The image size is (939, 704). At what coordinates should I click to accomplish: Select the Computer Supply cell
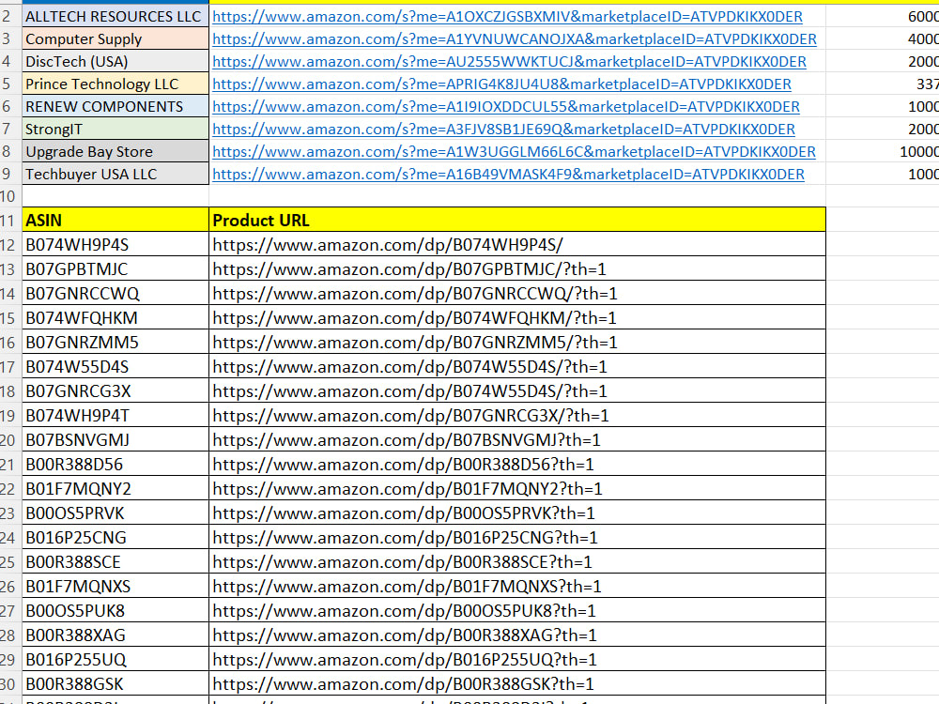[x=115, y=39]
